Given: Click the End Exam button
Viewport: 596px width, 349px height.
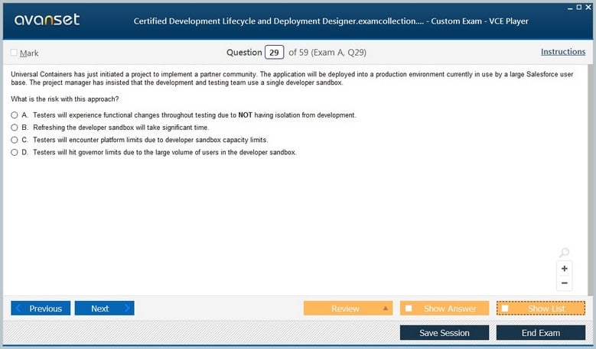Looking at the screenshot, I should pos(541,333).
